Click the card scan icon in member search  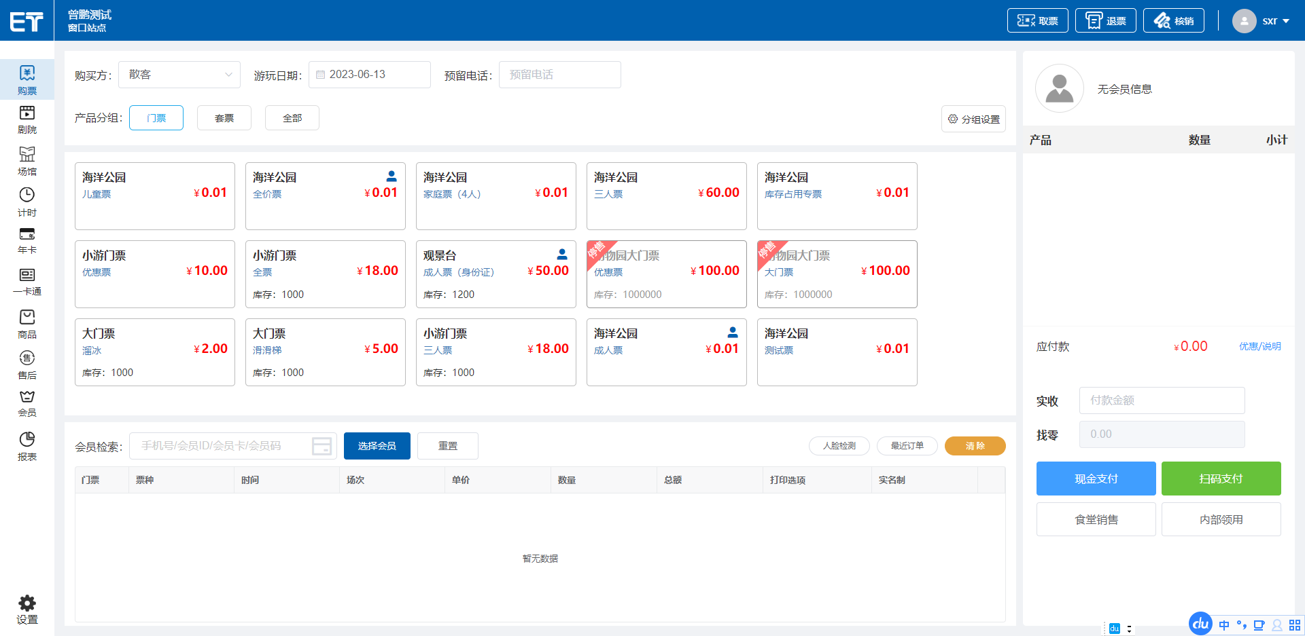tap(321, 446)
